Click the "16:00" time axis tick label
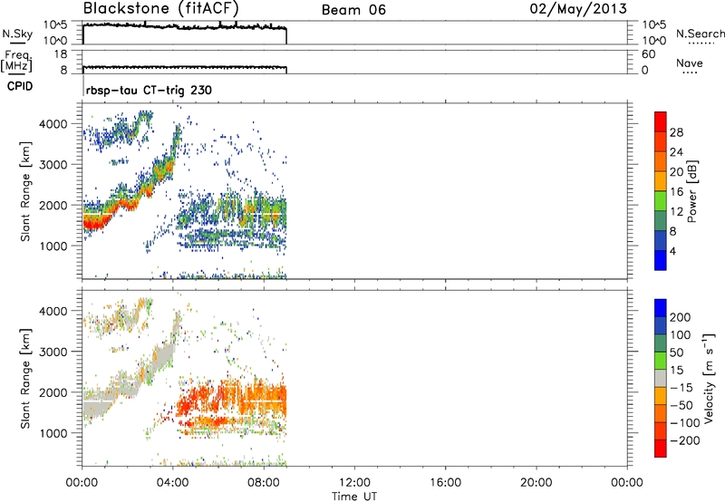 pos(445,483)
